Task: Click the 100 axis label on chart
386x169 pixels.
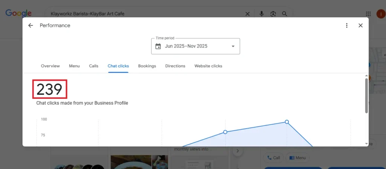Action: [x=44, y=119]
